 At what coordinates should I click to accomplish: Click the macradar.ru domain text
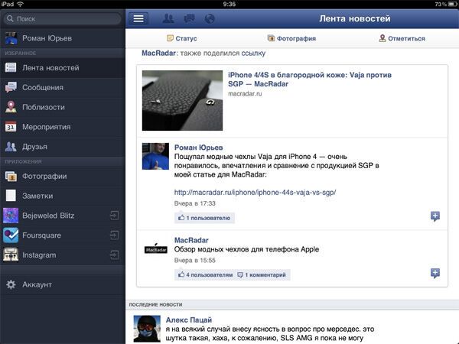point(245,94)
